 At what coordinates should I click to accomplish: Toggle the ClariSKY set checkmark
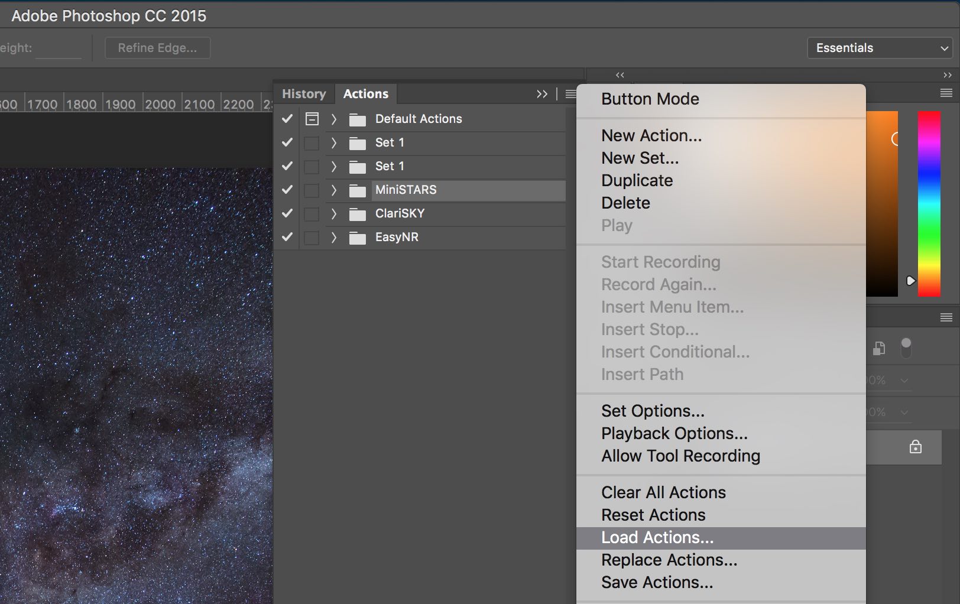click(x=287, y=213)
